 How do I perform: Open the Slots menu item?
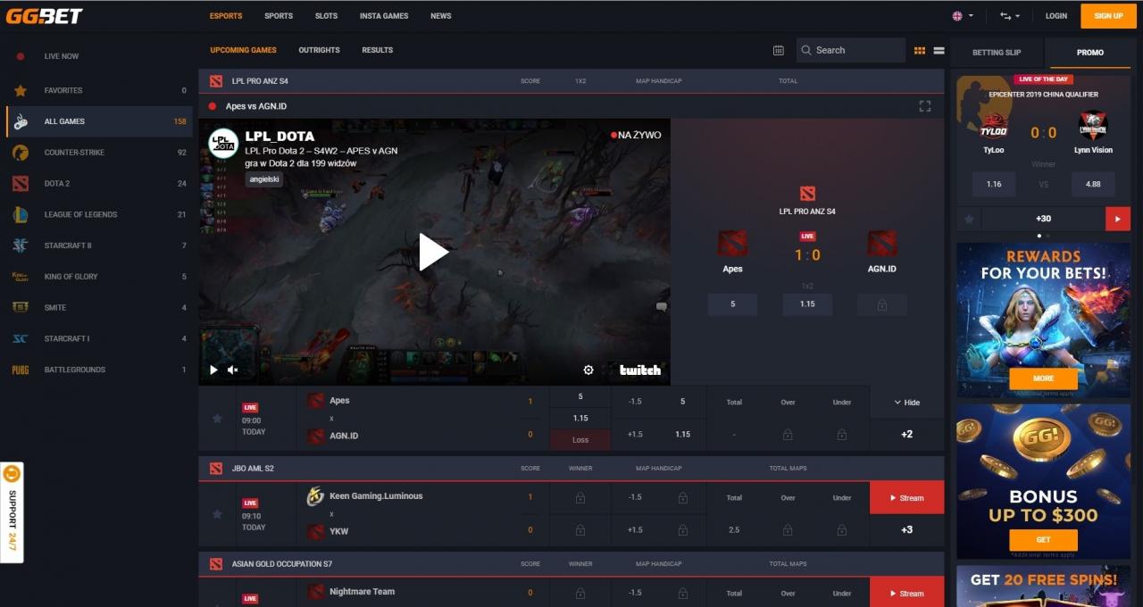[x=326, y=16]
